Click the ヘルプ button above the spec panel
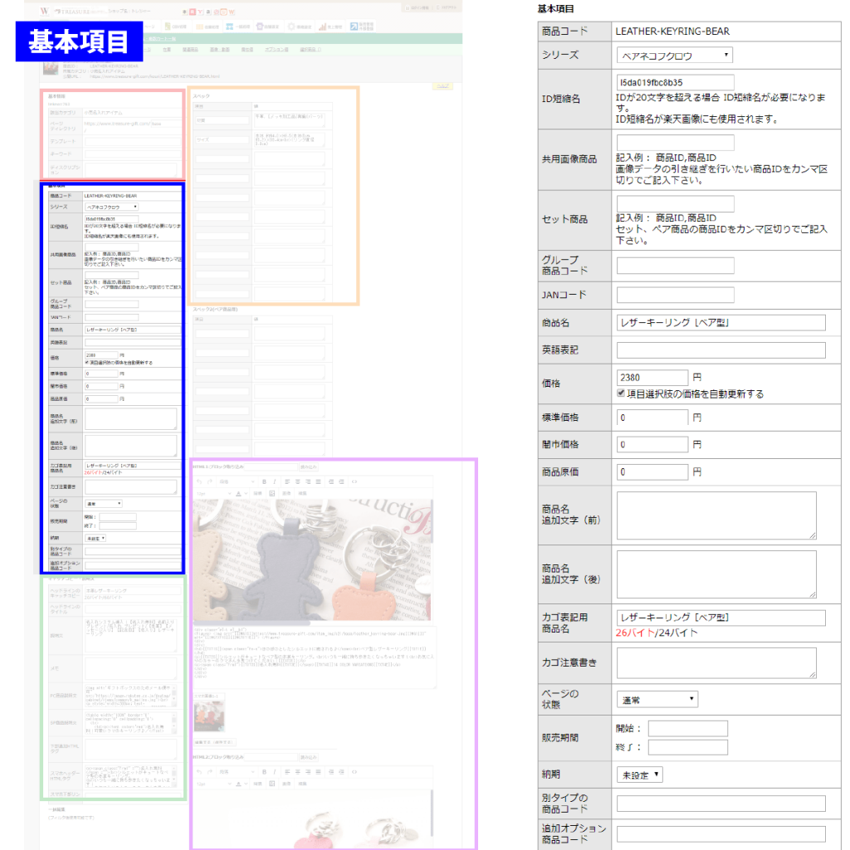The width and height of the screenshot is (850, 850). [x=443, y=85]
